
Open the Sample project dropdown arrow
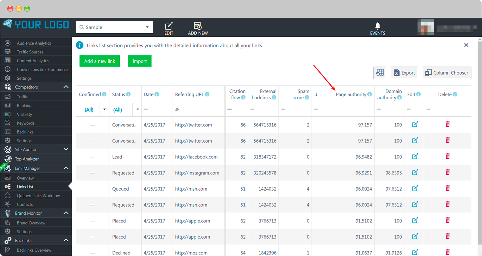point(147,27)
